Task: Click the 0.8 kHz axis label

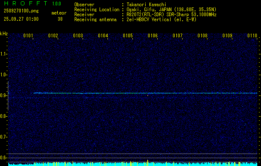Action: (3, 116)
